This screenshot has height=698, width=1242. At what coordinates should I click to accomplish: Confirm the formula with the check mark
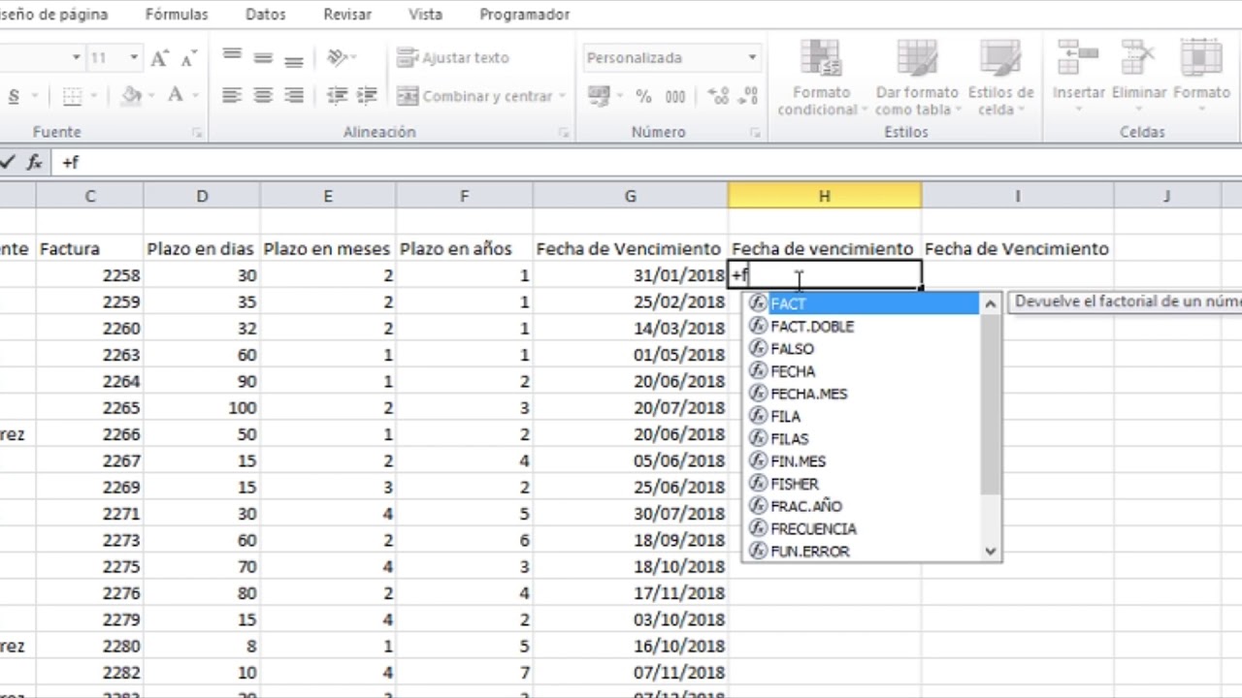click(8, 162)
